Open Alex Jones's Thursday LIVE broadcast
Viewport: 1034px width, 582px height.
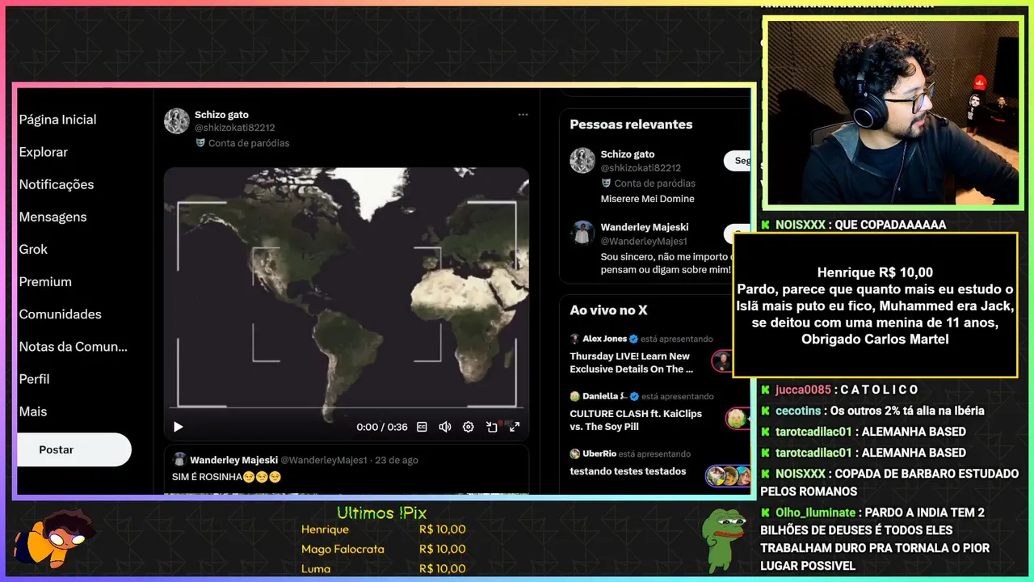(x=632, y=362)
